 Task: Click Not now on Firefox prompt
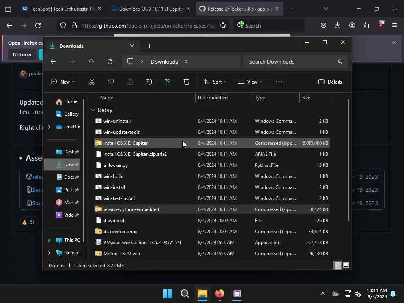pyautogui.click(x=22, y=54)
